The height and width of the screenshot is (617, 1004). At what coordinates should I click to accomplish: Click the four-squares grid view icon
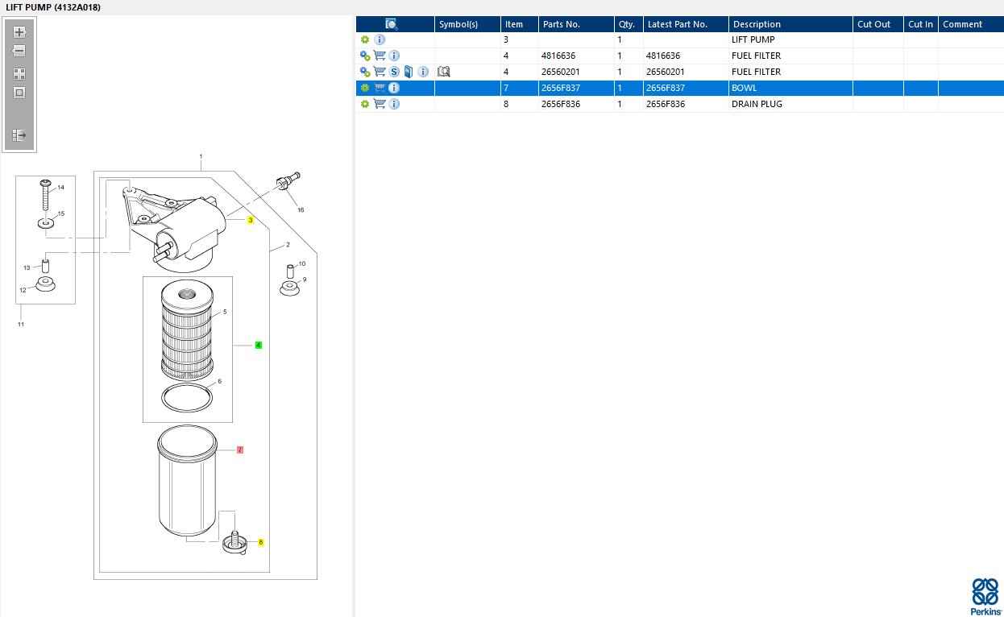[x=19, y=74]
